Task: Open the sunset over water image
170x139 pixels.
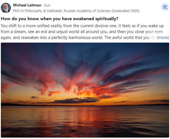Action: click(85, 90)
